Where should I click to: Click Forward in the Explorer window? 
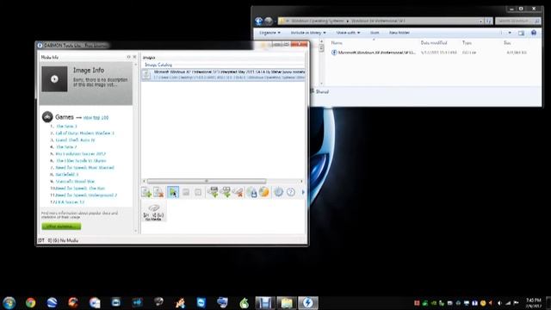pos(269,21)
